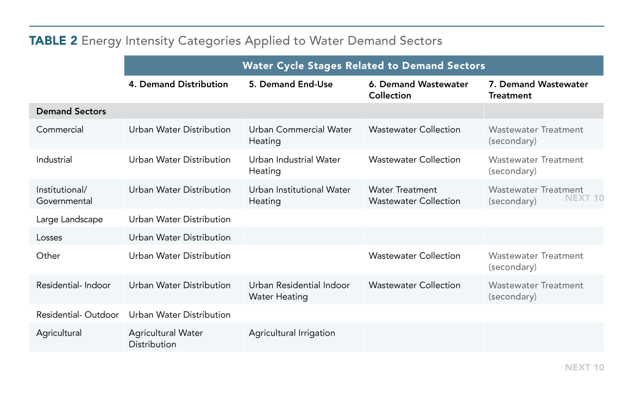This screenshot has height=397, width=634.
Task: Click the Large Landscape row label
Action: click(x=70, y=220)
